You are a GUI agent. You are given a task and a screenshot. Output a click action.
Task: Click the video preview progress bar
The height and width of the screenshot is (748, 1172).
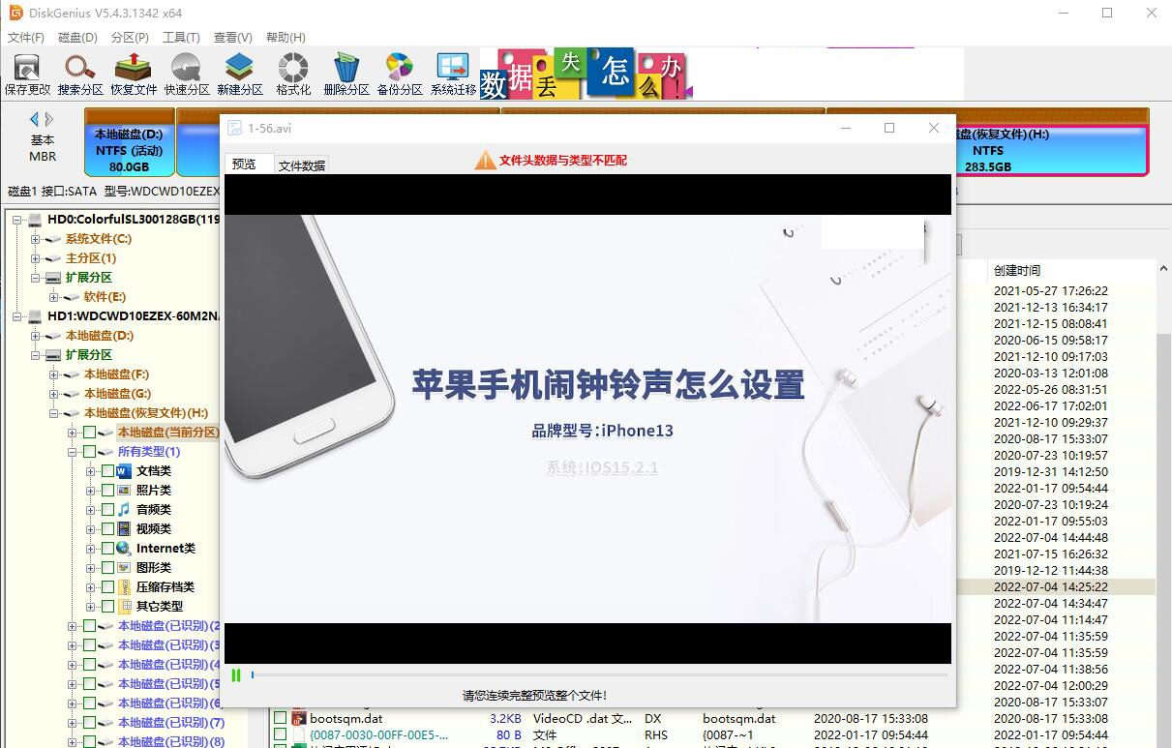coord(599,675)
